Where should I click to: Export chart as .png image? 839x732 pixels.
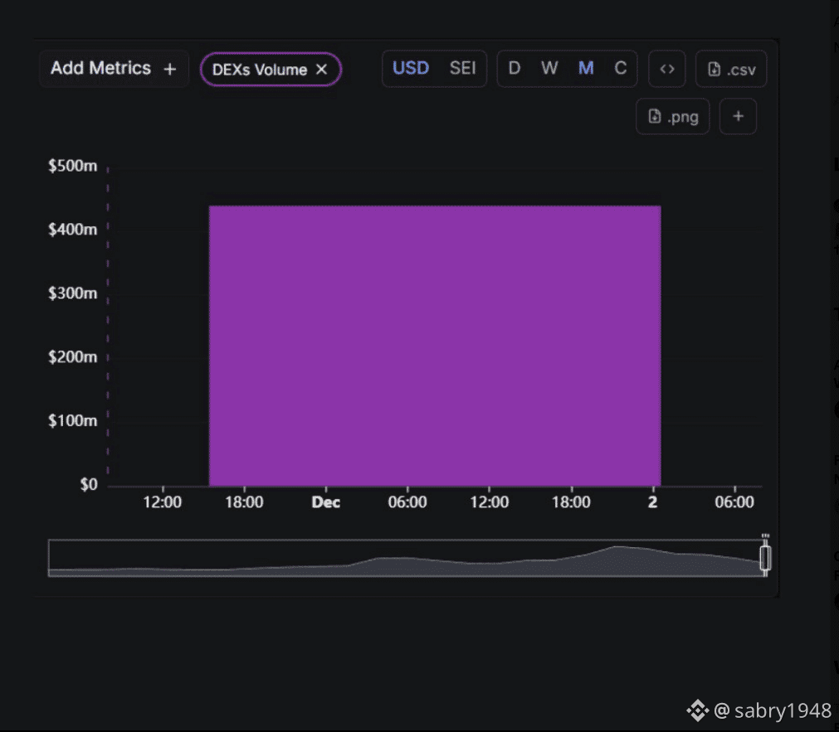point(672,117)
